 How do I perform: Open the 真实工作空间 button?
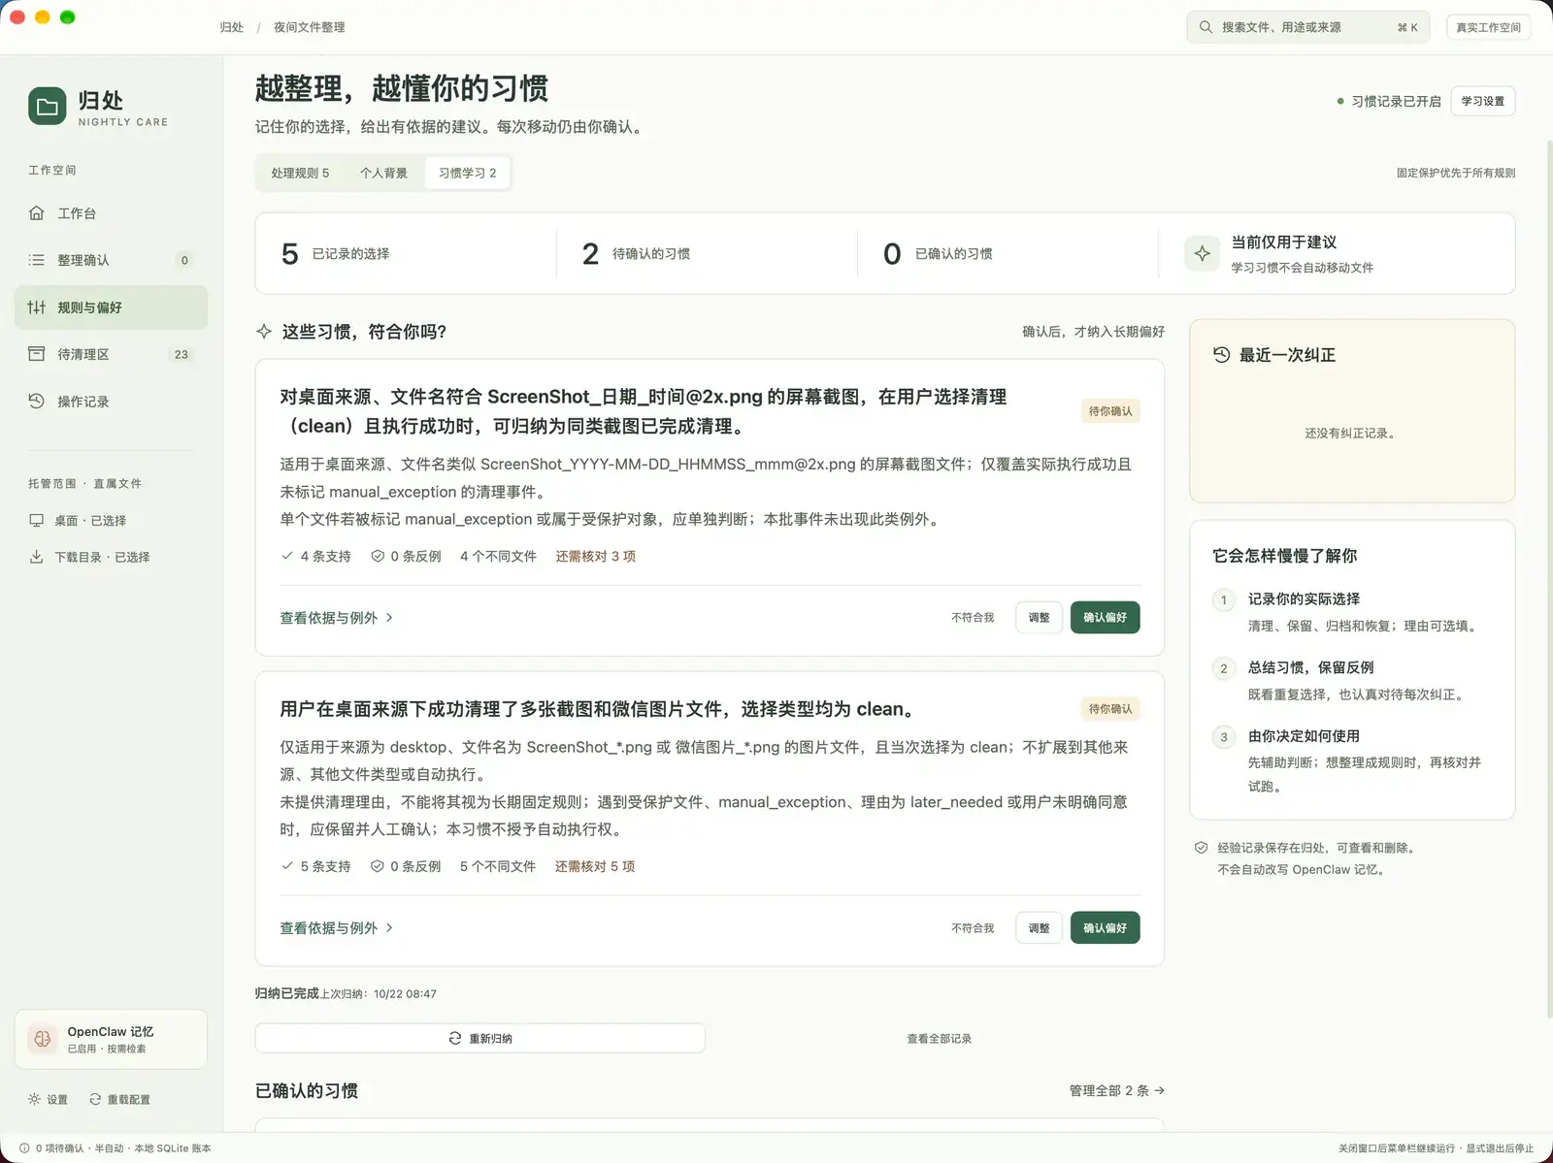pos(1488,27)
